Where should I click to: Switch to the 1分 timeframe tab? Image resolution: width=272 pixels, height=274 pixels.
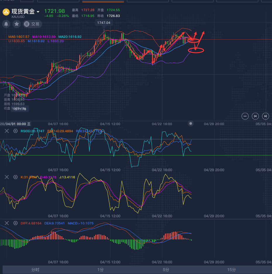coord(101,270)
